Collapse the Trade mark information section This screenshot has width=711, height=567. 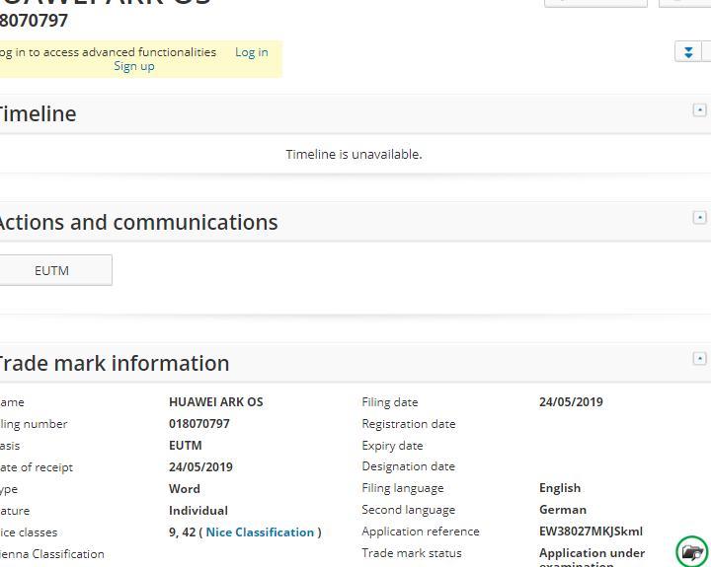click(699, 359)
